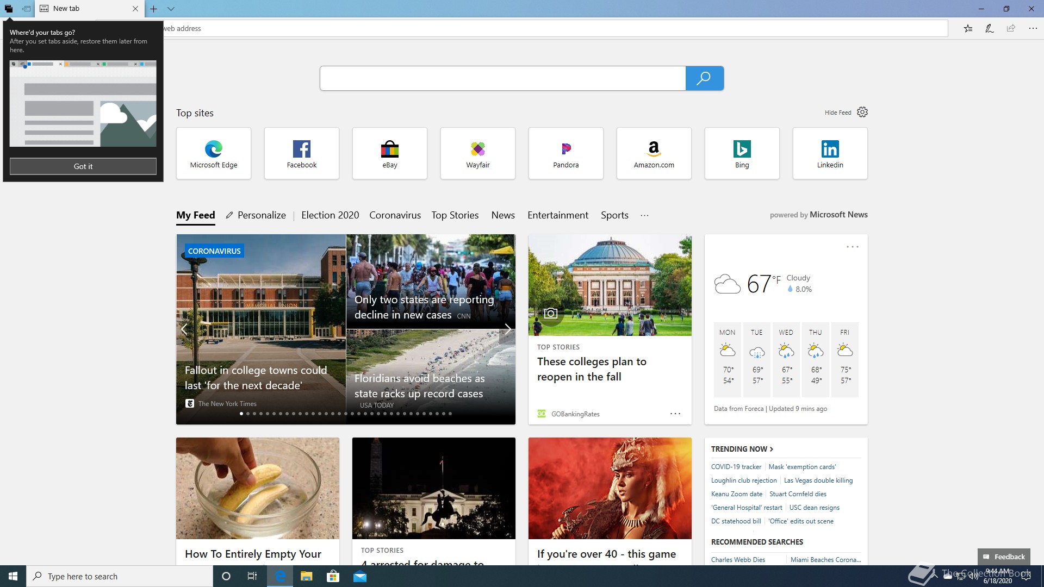Open File Explorer from taskbar
The height and width of the screenshot is (587, 1044).
[307, 576]
